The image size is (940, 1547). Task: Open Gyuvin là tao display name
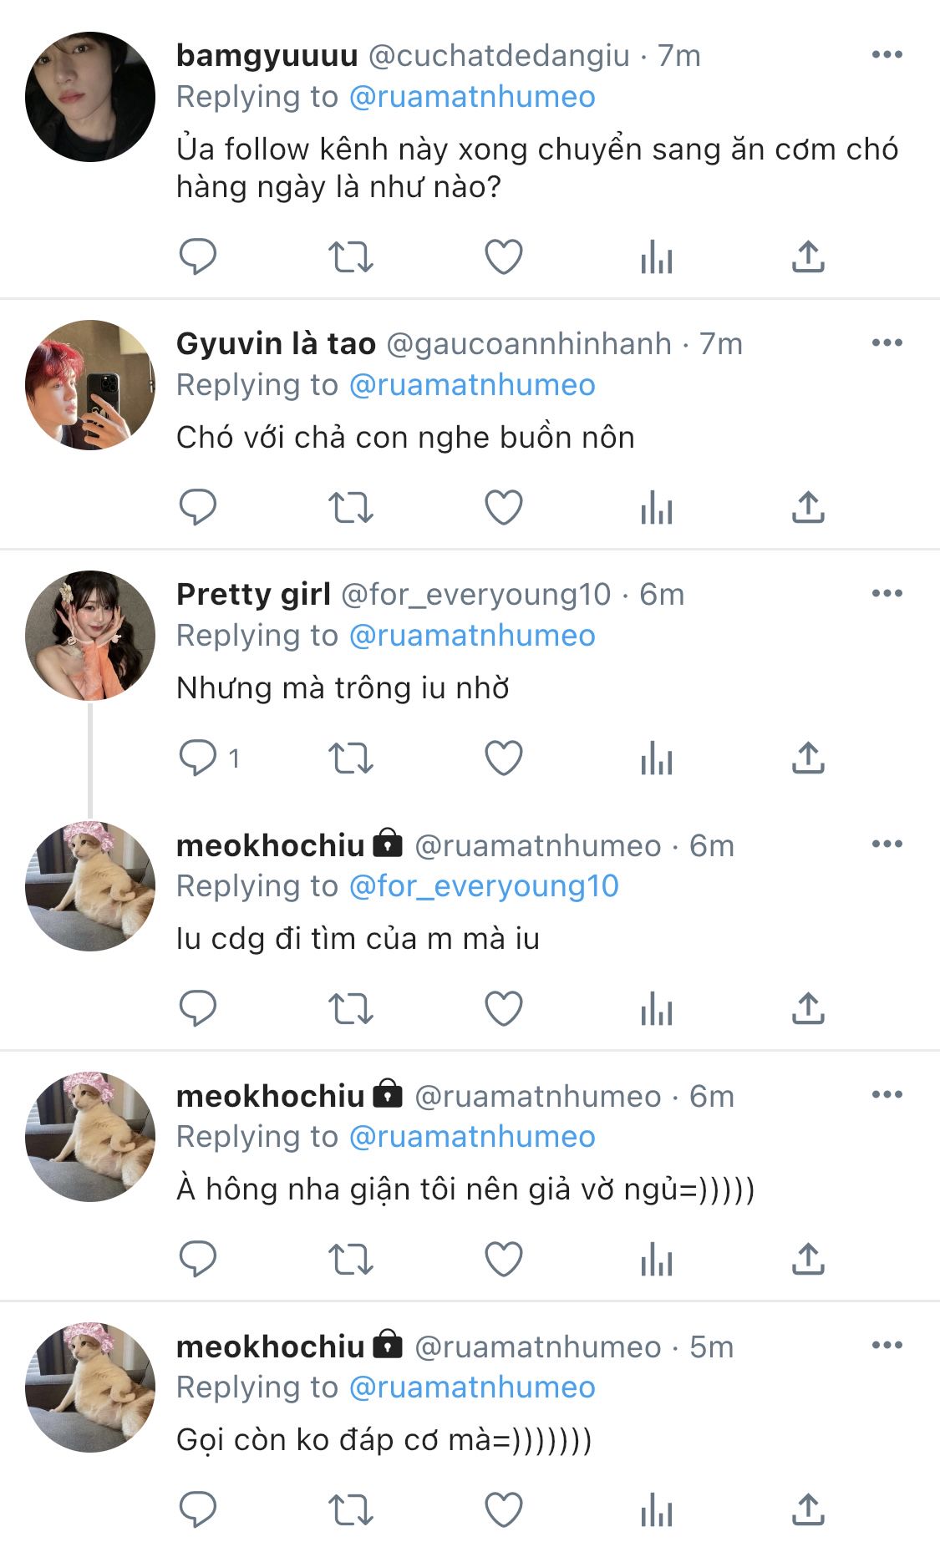pyautogui.click(x=276, y=343)
